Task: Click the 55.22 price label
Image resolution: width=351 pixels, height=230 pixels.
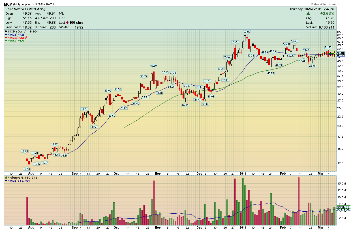Action: 235,42
